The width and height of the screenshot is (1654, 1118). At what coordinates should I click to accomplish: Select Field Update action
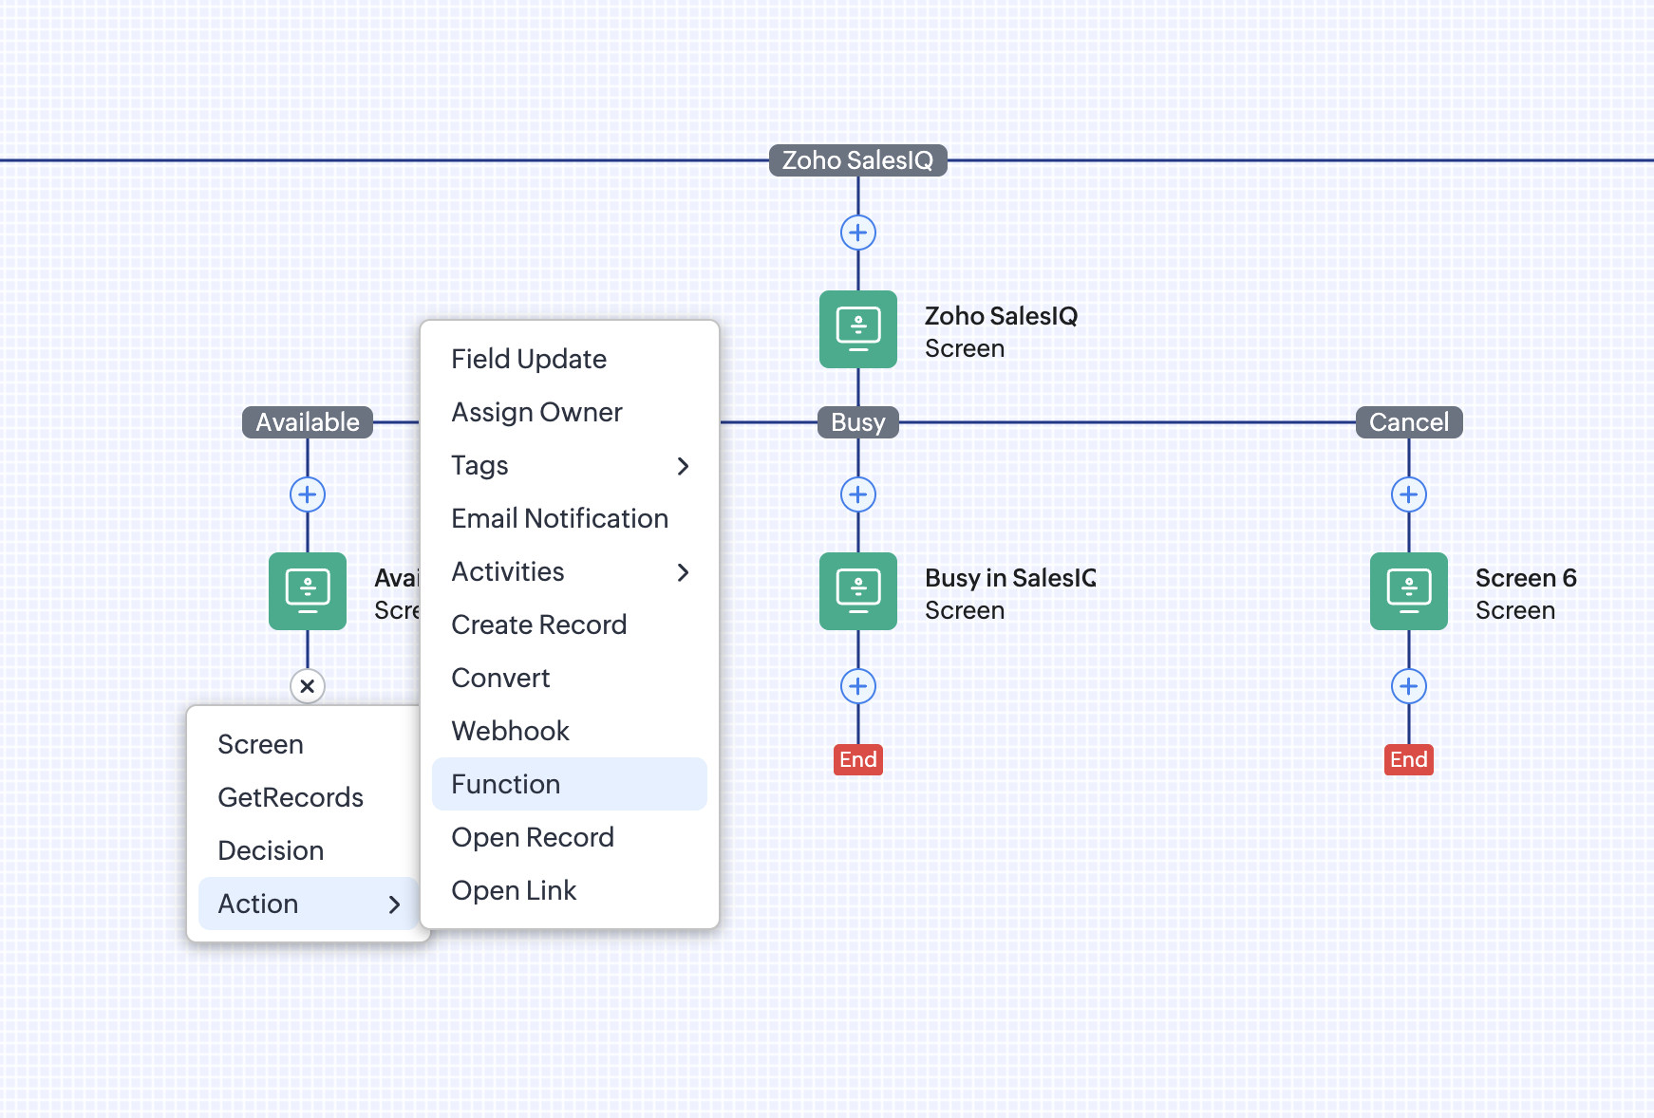570,359
